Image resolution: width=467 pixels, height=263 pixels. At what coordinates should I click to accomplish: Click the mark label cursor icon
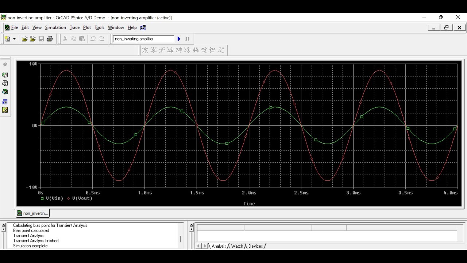click(221, 50)
